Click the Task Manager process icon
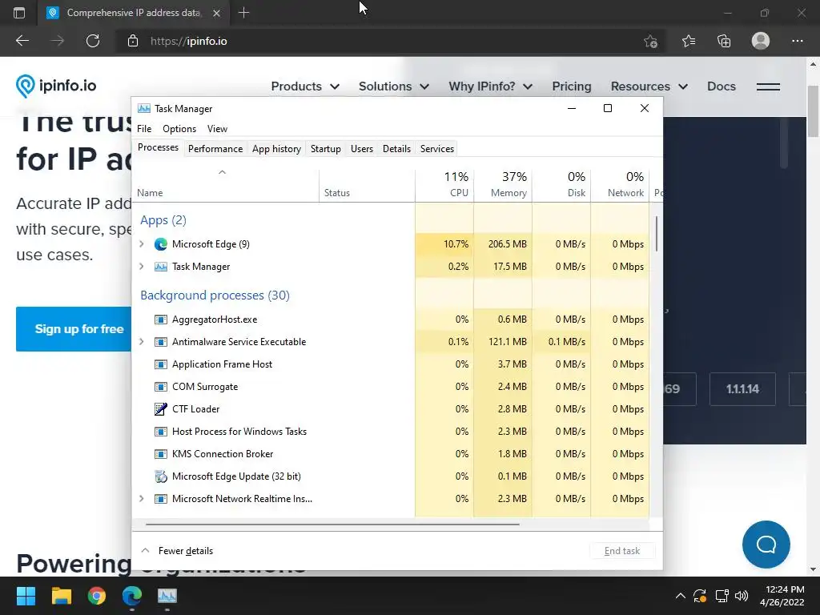The height and width of the screenshot is (615, 820). (x=160, y=267)
